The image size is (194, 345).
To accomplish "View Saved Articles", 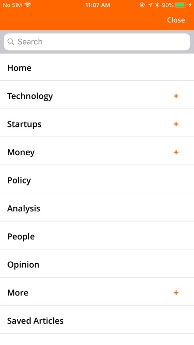I will tap(97, 321).
